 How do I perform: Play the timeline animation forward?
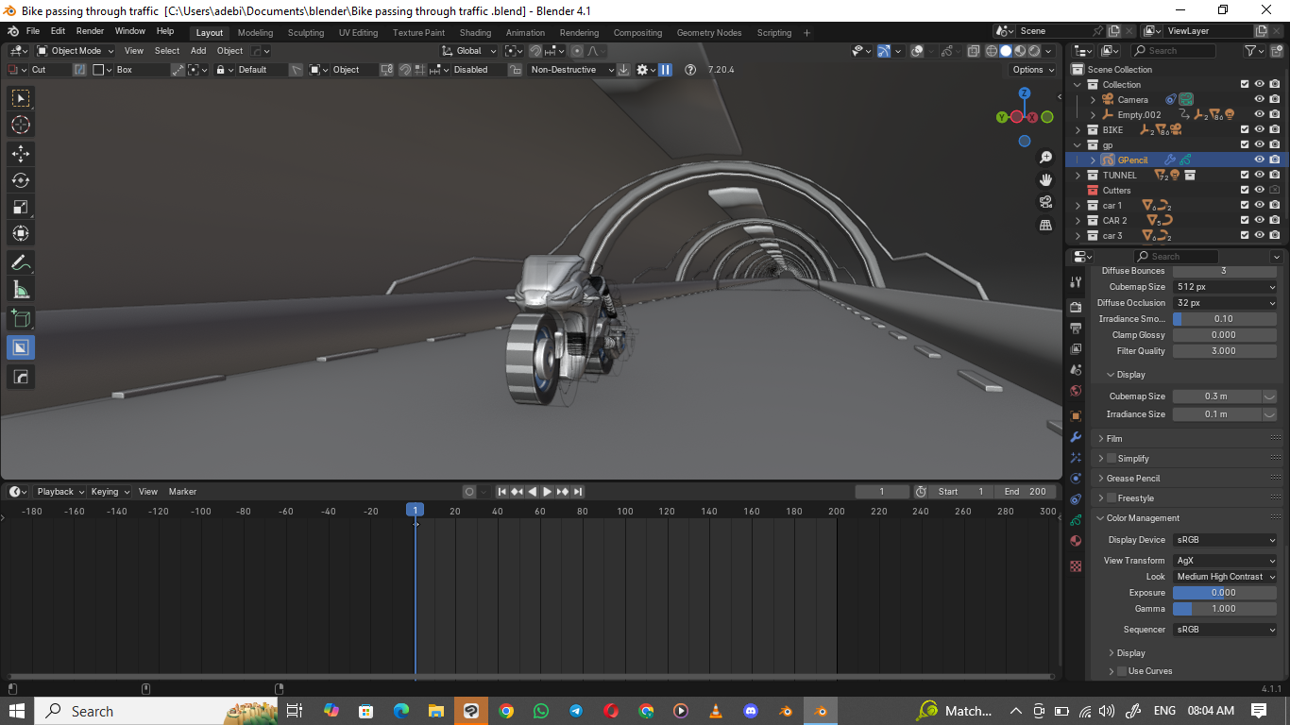click(x=548, y=492)
